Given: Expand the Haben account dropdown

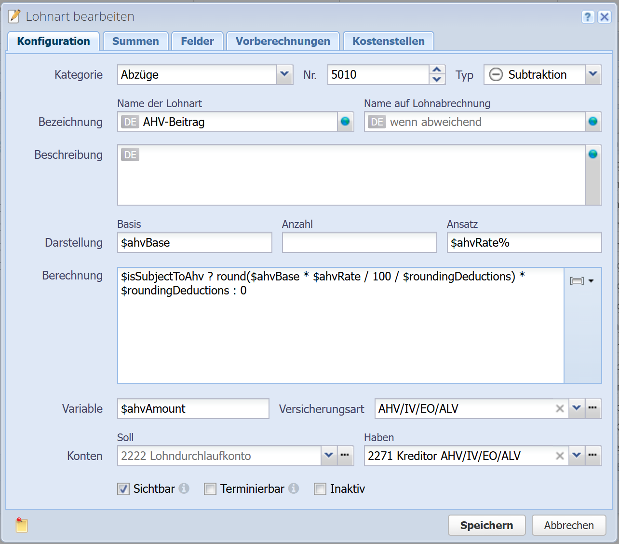Looking at the screenshot, I should (x=577, y=456).
